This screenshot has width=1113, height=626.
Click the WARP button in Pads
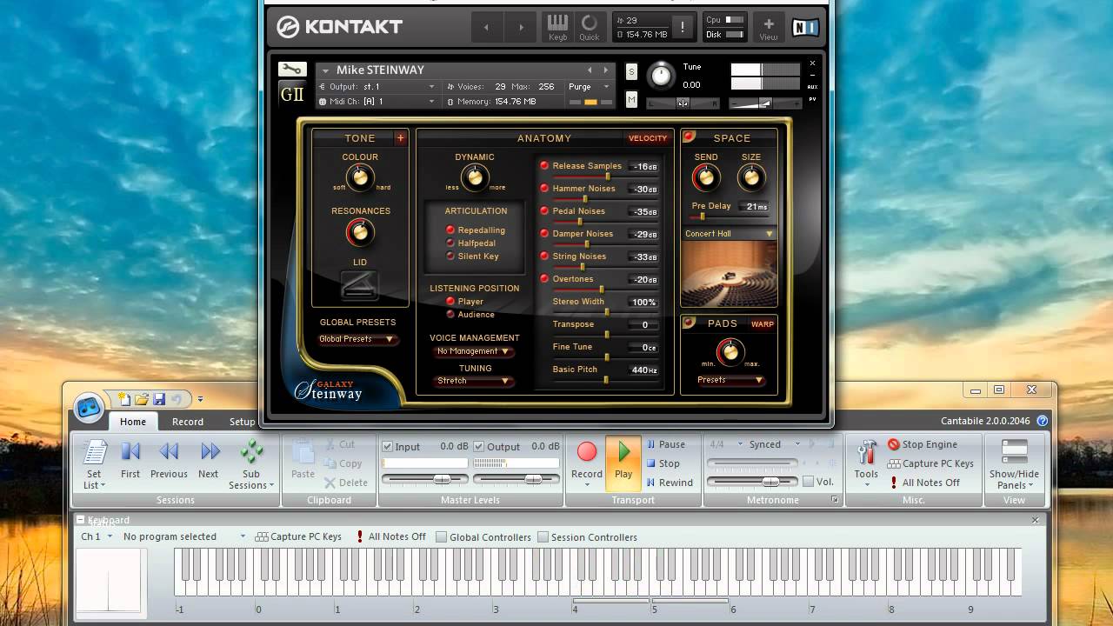click(763, 324)
